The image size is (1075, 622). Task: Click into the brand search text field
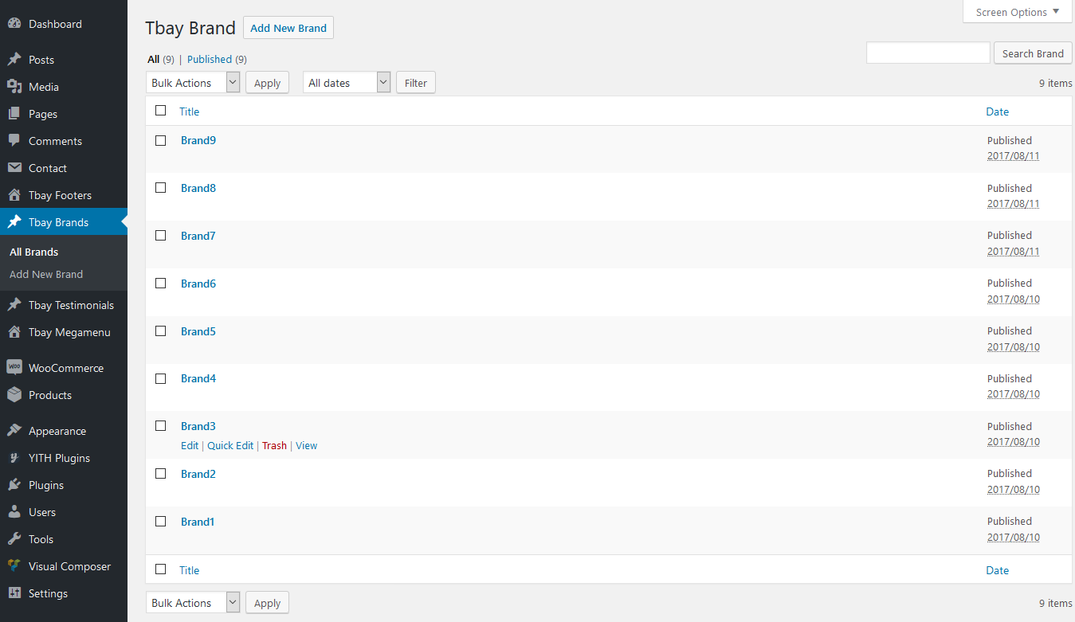[x=928, y=53]
